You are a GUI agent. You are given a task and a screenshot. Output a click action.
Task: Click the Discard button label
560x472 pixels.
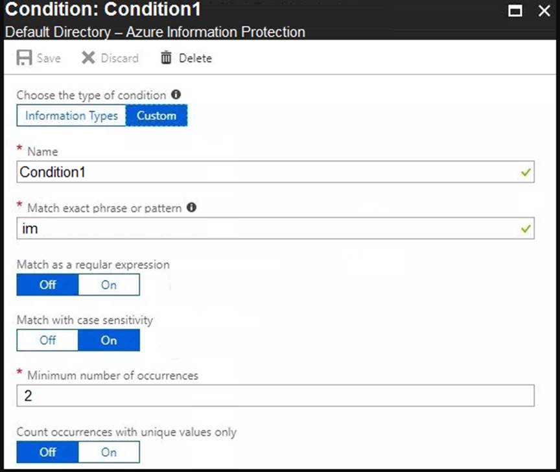click(x=119, y=58)
